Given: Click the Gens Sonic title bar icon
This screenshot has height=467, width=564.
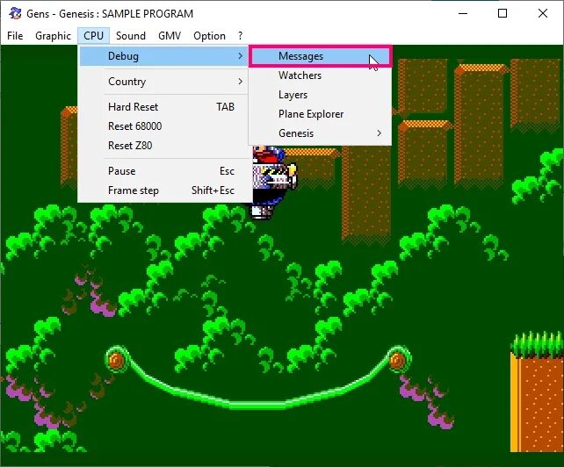Looking at the screenshot, I should pyautogui.click(x=15, y=13).
